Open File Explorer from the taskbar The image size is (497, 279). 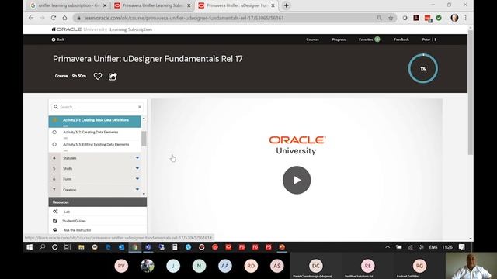(x=82, y=247)
